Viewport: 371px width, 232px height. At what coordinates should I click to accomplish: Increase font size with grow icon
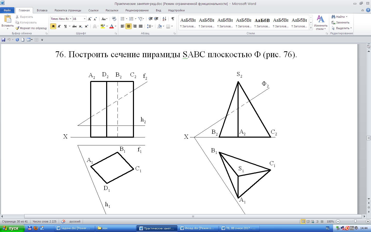coord(89,19)
